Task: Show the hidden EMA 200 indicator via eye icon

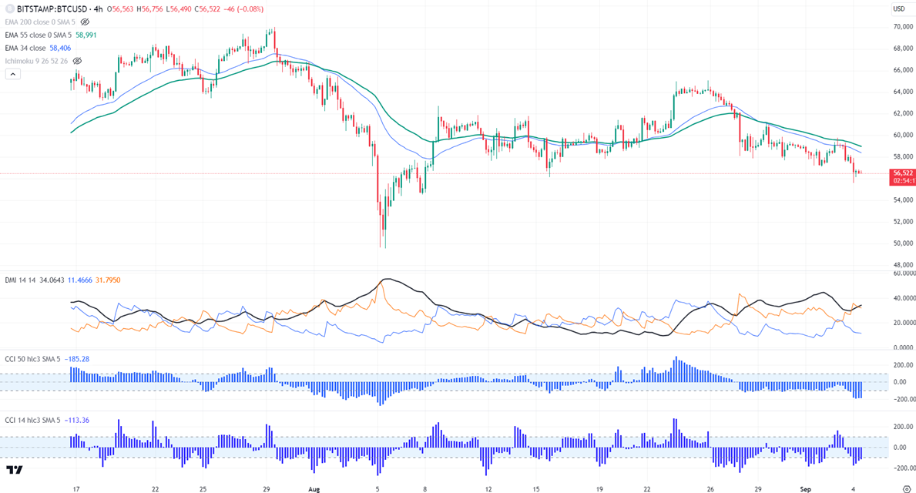Action: (85, 22)
